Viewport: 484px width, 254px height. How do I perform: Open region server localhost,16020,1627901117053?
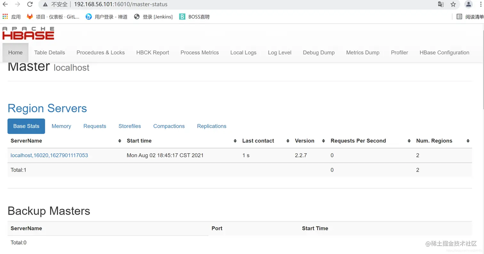[49, 156]
